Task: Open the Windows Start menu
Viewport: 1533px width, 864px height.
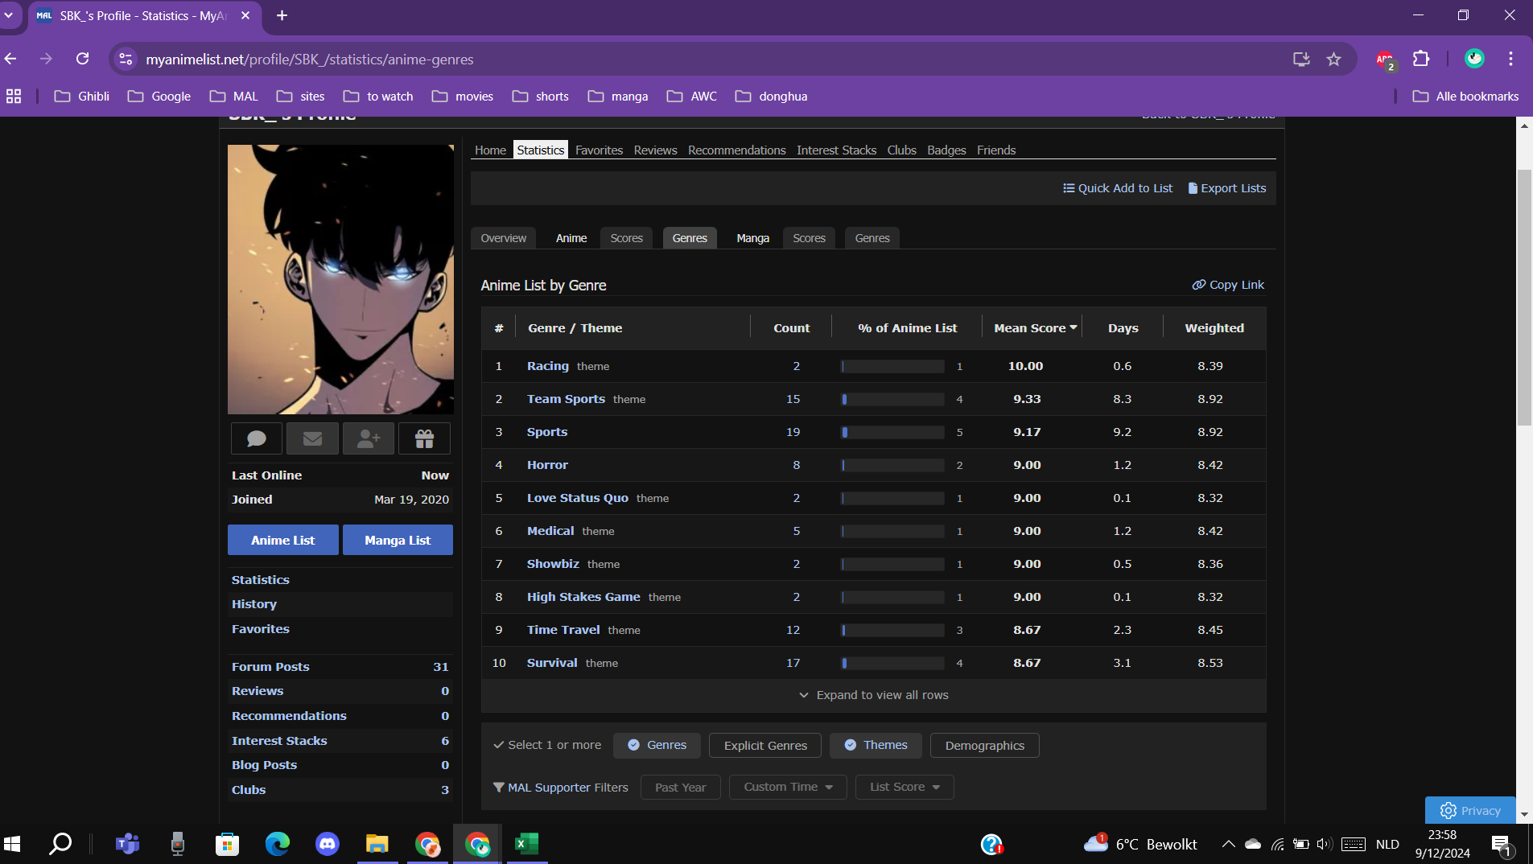Action: click(x=12, y=844)
